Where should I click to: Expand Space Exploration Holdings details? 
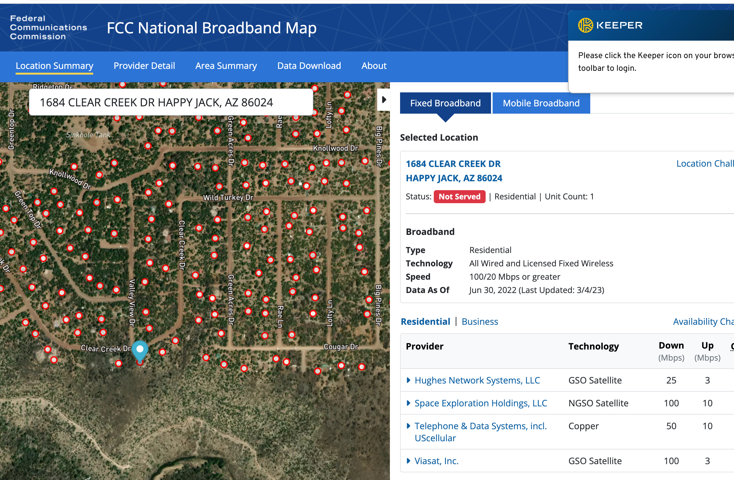408,403
